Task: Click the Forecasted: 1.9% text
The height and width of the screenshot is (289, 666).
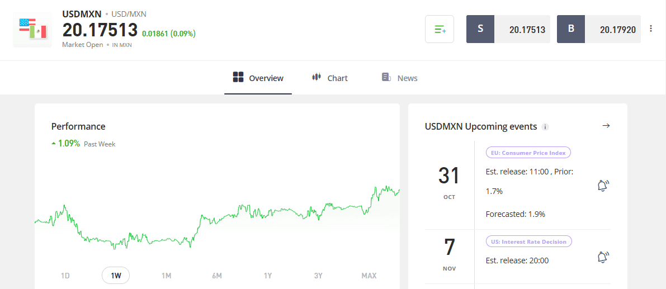Action: coord(515,214)
